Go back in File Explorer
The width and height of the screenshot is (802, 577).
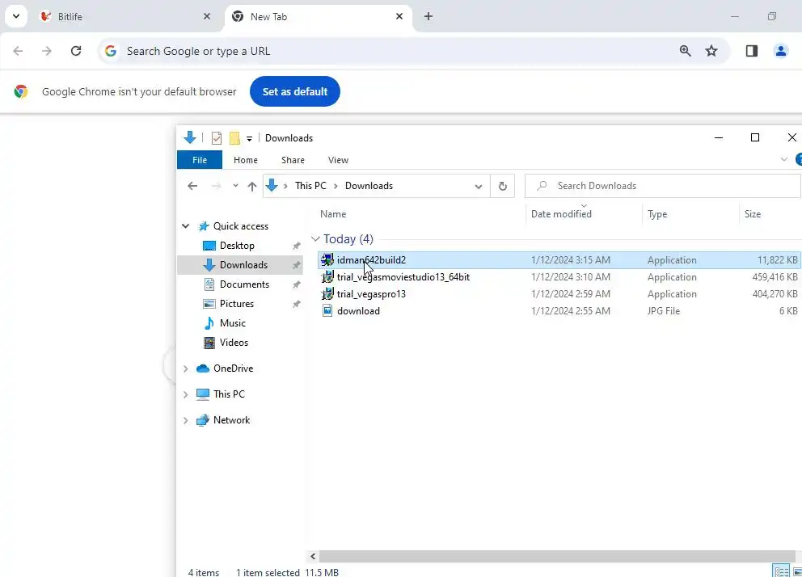click(192, 186)
